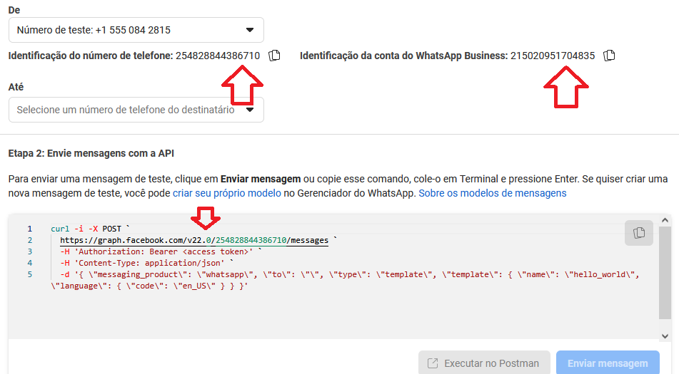679x374 pixels.
Task: Open the 'Até' recipient phone number selector
Action: pos(136,110)
